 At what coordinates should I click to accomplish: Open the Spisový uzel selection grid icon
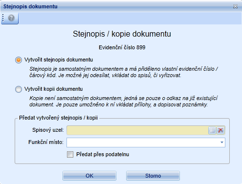point(212,130)
